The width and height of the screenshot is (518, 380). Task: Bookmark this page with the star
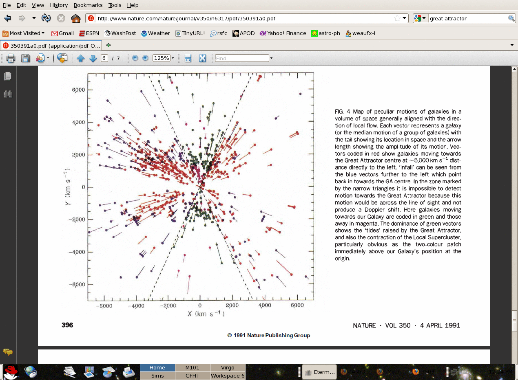point(397,18)
